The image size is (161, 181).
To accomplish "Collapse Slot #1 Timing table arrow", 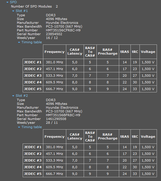I will pyautogui.click(x=19, y=42).
